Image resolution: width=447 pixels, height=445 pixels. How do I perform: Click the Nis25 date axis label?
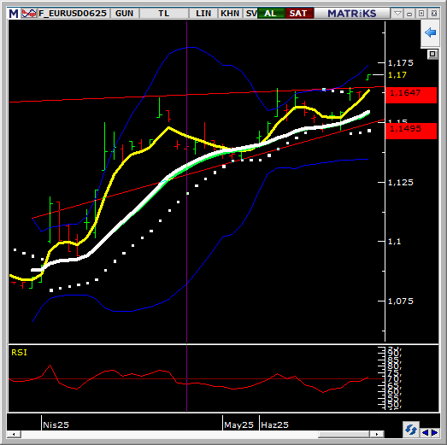(56, 425)
